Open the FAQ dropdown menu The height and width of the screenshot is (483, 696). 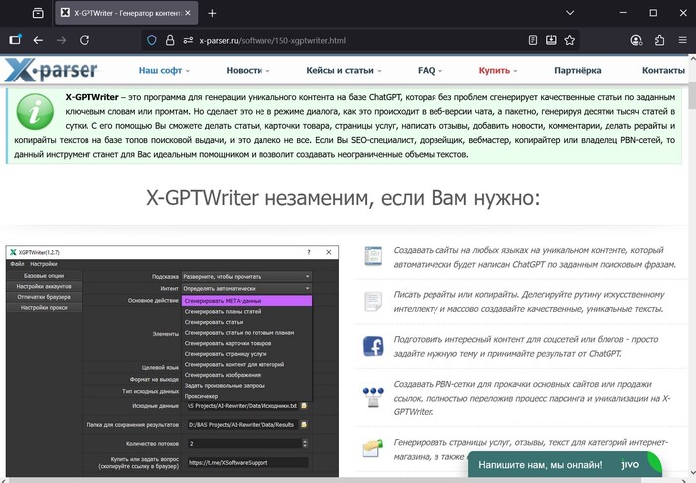pyautogui.click(x=430, y=71)
